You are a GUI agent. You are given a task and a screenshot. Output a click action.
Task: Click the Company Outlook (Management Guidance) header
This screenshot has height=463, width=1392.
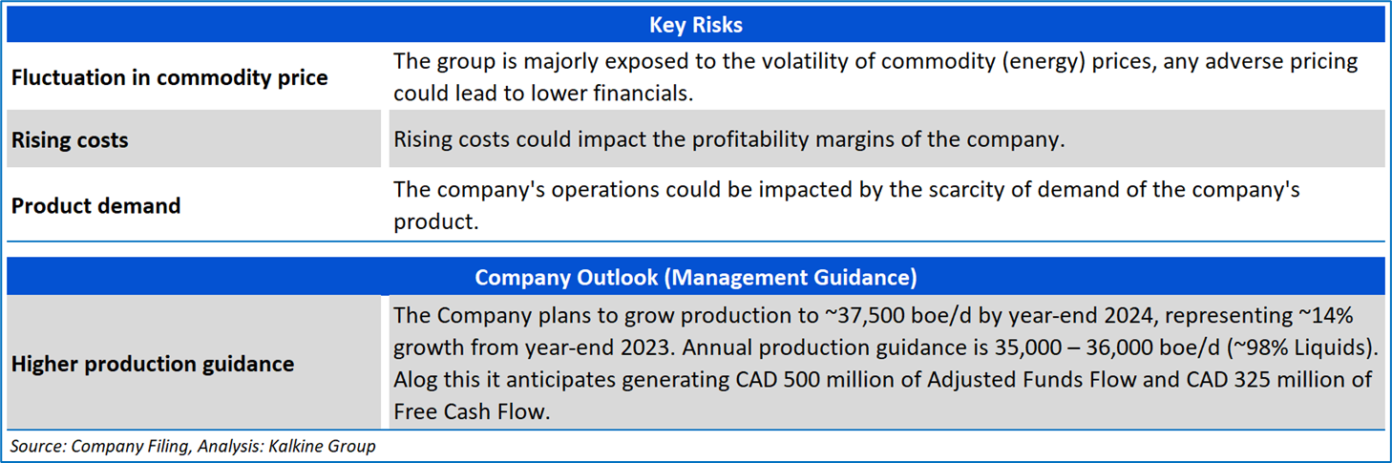695,278
